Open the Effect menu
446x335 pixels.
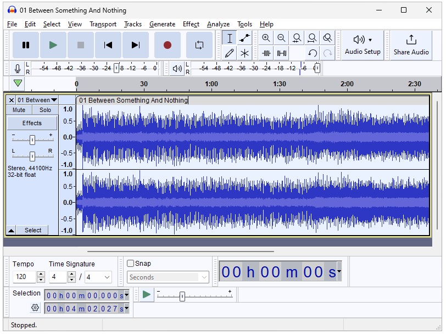tap(191, 24)
